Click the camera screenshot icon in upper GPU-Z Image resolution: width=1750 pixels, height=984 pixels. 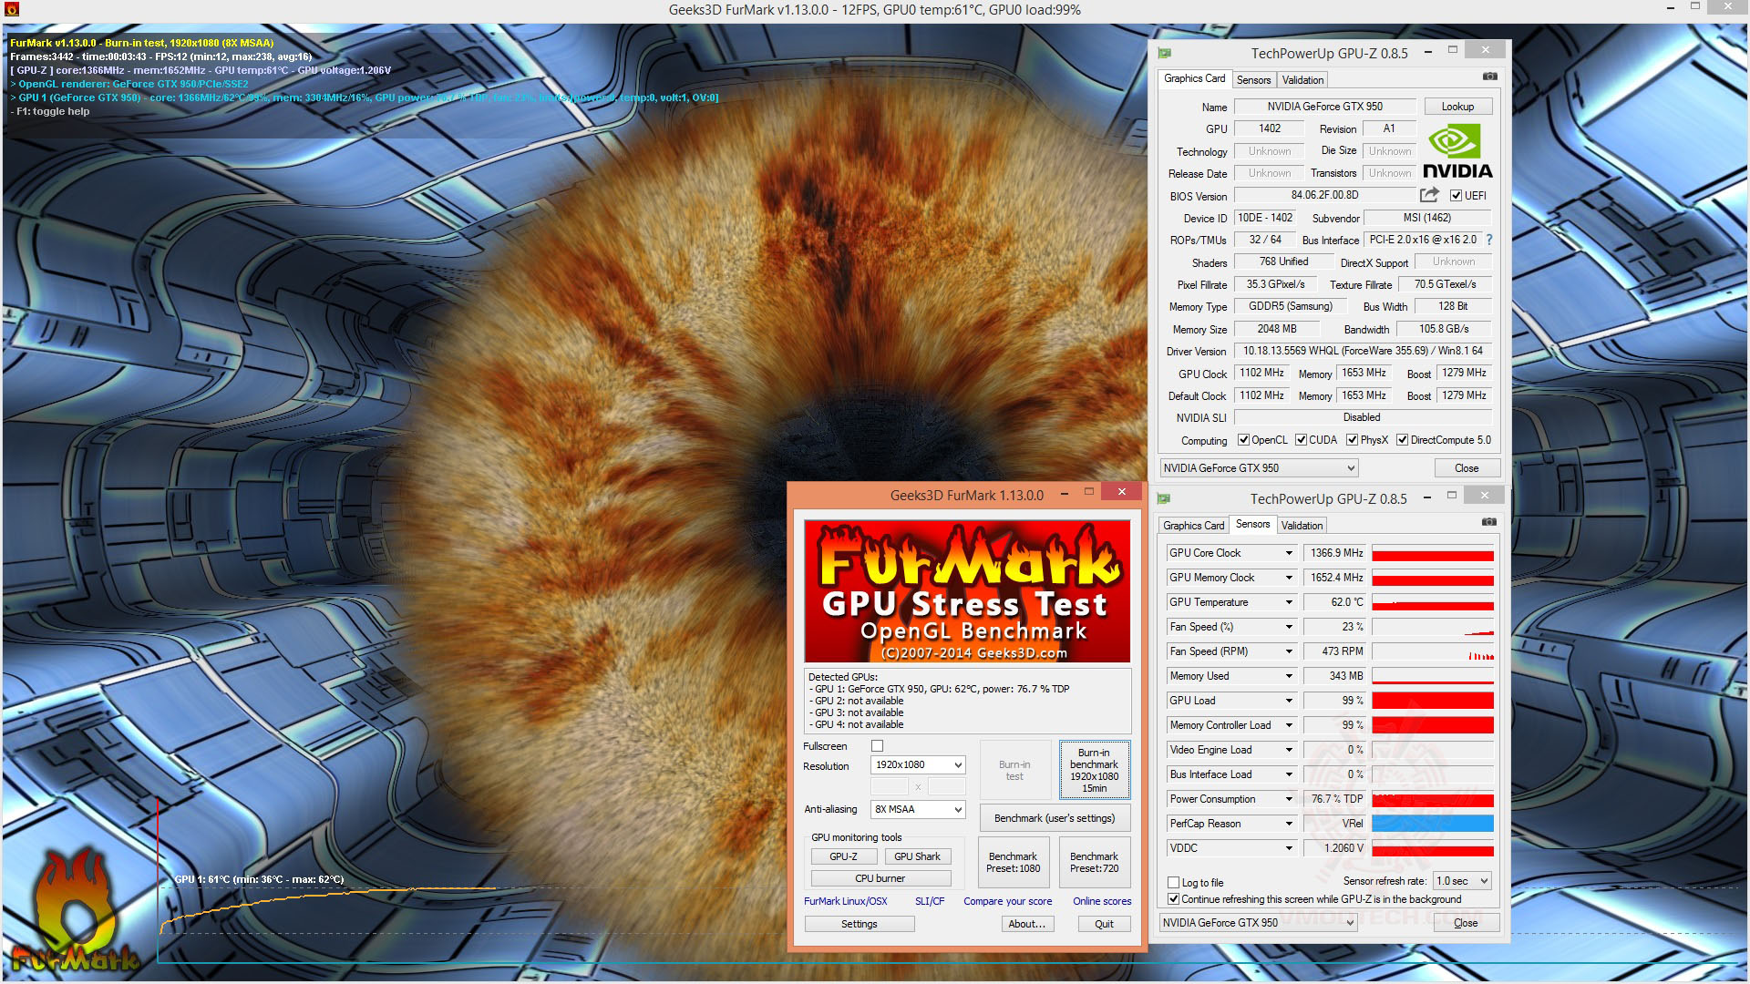point(1489,77)
